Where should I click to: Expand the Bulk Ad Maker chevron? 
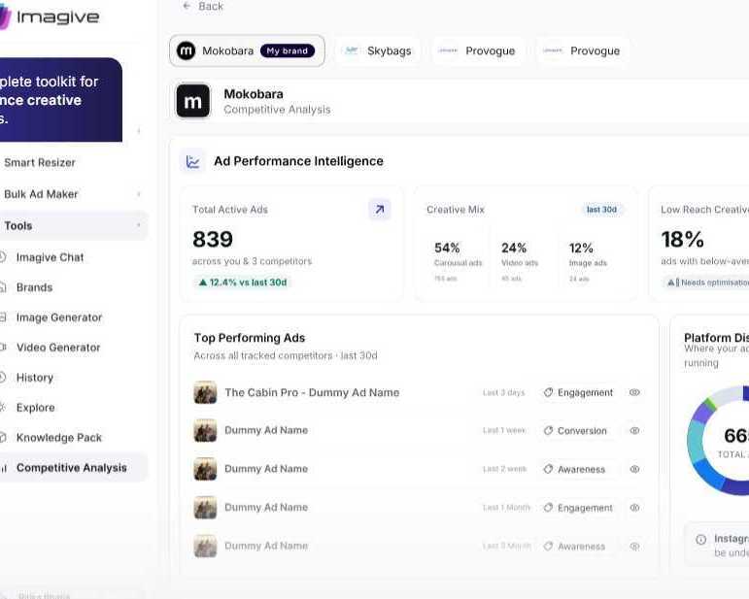coord(139,194)
